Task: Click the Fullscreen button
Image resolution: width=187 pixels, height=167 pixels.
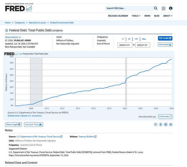Action: click(165, 117)
